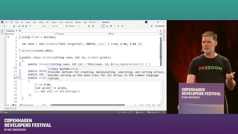Screen dimensions: 238x134
Task: Click the Save toolbar icon
Action: point(23,26)
